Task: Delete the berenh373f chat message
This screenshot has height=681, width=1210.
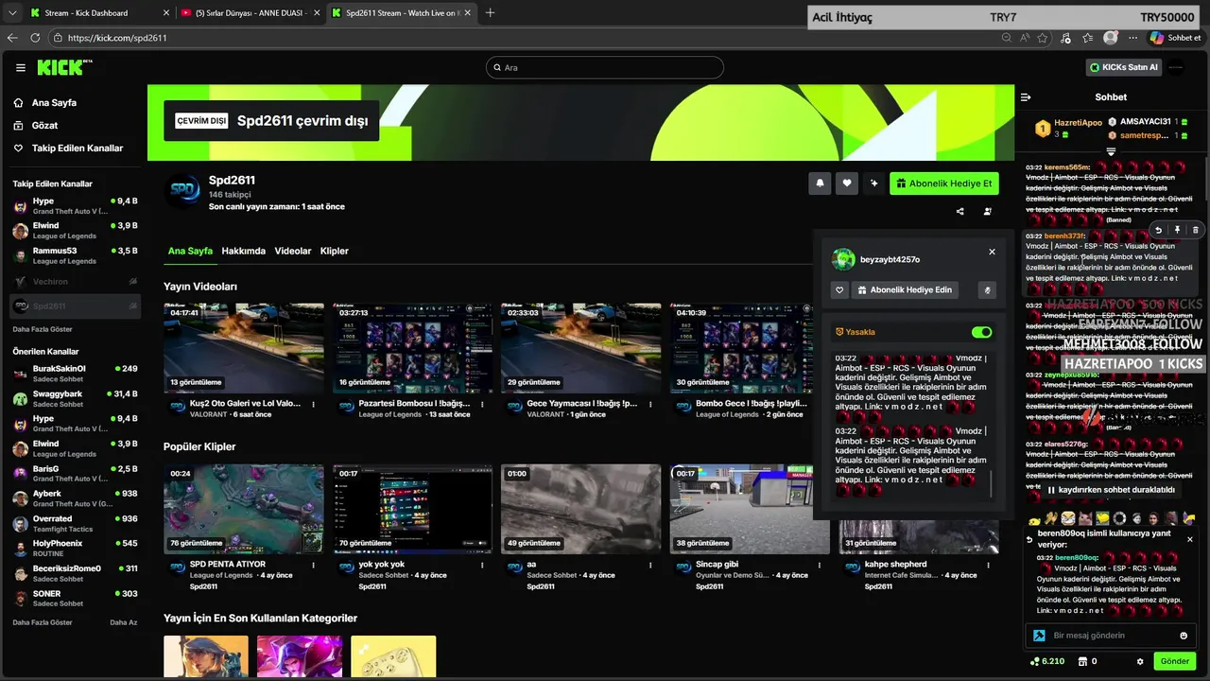Action: 1195,230
